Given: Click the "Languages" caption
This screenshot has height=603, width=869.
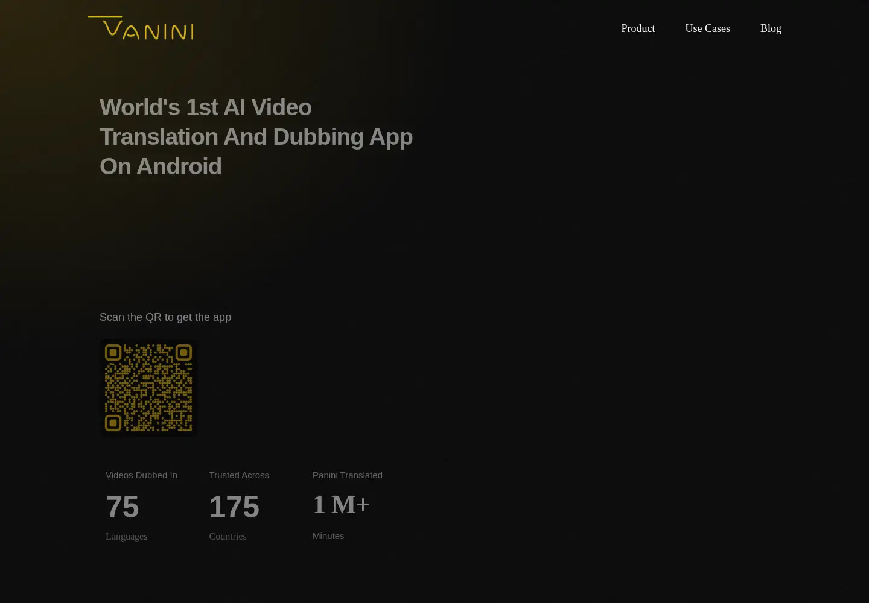Looking at the screenshot, I should click(x=126, y=537).
